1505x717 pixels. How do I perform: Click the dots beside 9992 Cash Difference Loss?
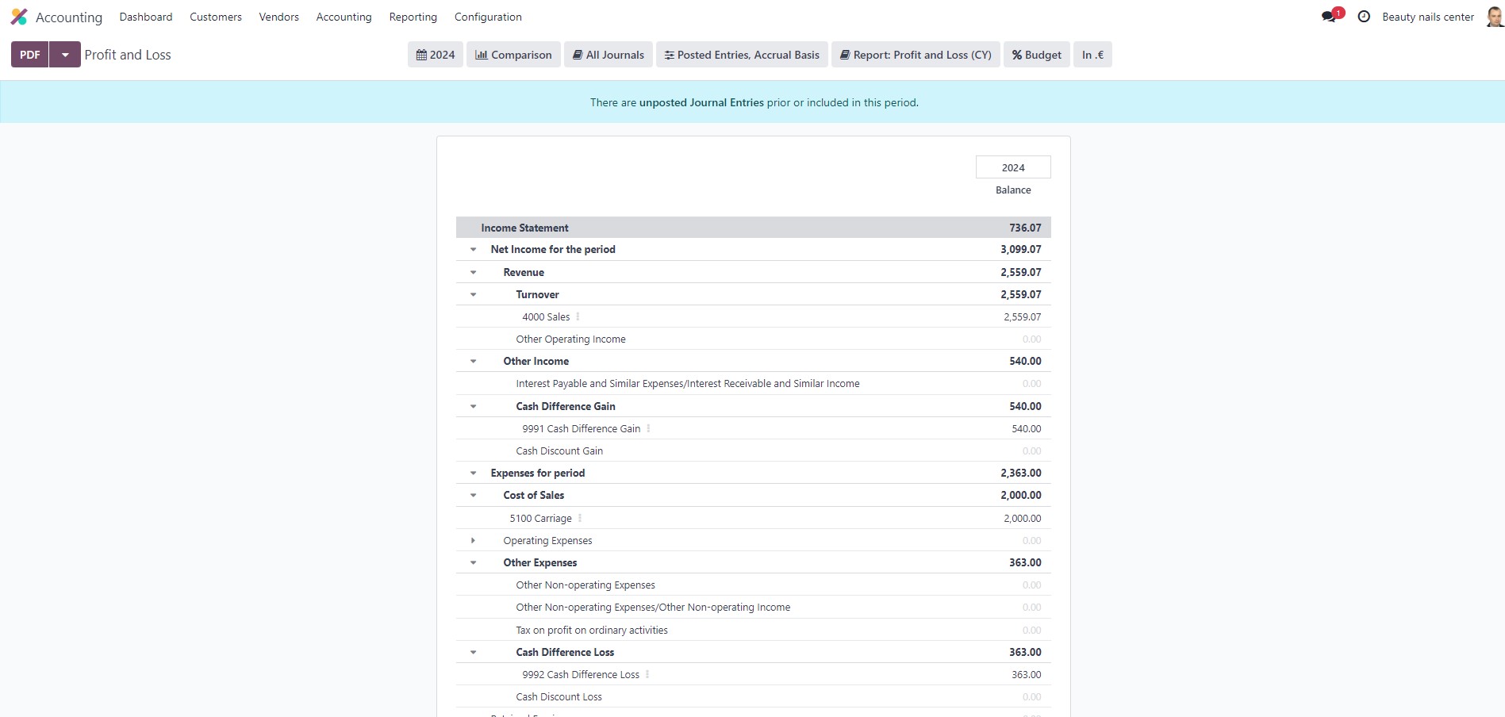647,674
